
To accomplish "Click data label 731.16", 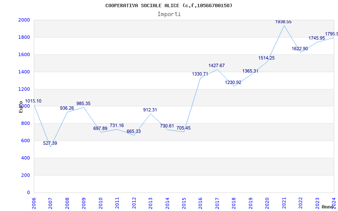I will (117, 125).
